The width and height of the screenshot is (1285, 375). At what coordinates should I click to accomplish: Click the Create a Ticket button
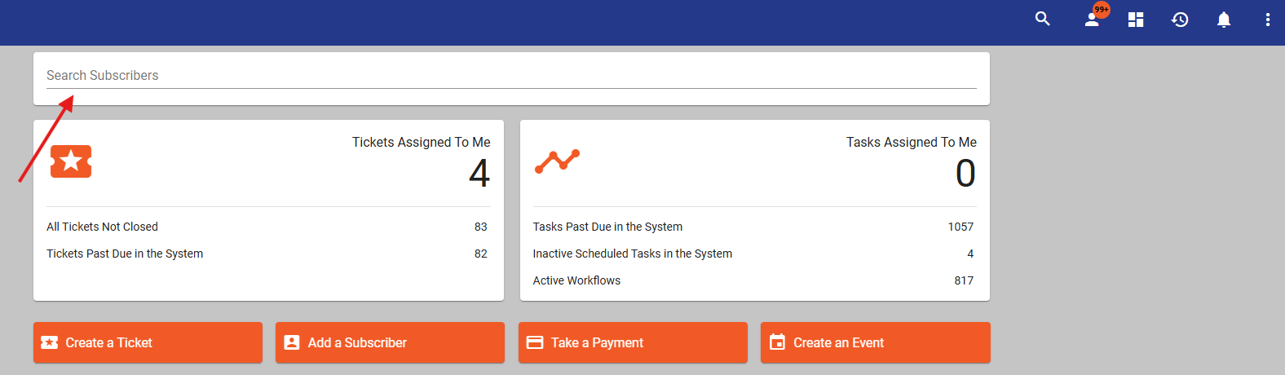point(148,342)
